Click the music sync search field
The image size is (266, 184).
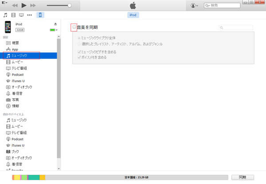coord(236,28)
